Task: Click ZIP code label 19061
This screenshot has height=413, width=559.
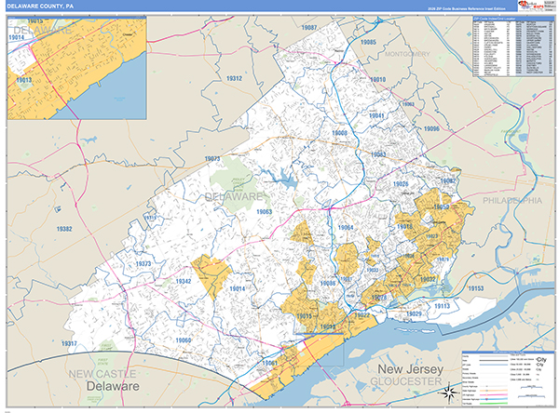Action: coord(269,363)
